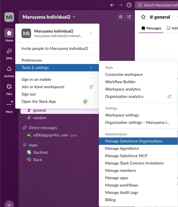178x207 pixels.
Task: Open Billing
Action: (x=138, y=200)
